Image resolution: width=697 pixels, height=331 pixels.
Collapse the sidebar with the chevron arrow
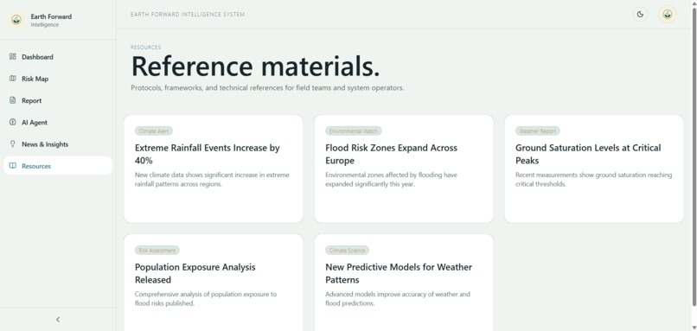tap(58, 320)
